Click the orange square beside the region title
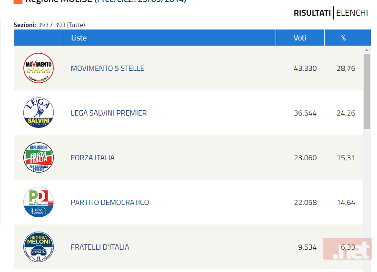This screenshot has width=377, height=272. click(18, 1)
